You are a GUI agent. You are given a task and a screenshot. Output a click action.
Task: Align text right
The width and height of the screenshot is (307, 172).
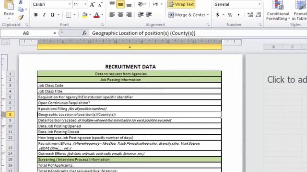click(x=129, y=15)
